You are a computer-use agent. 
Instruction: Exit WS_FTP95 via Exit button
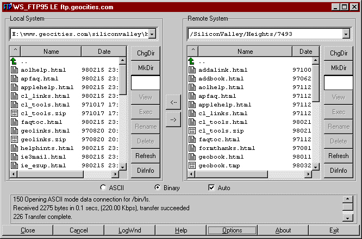(x=334, y=230)
